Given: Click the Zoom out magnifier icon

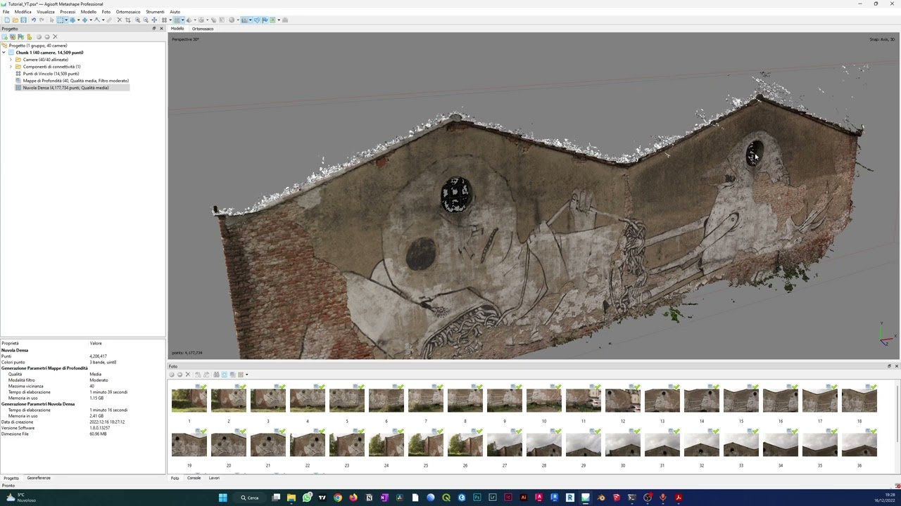Looking at the screenshot, I should coord(146,20).
